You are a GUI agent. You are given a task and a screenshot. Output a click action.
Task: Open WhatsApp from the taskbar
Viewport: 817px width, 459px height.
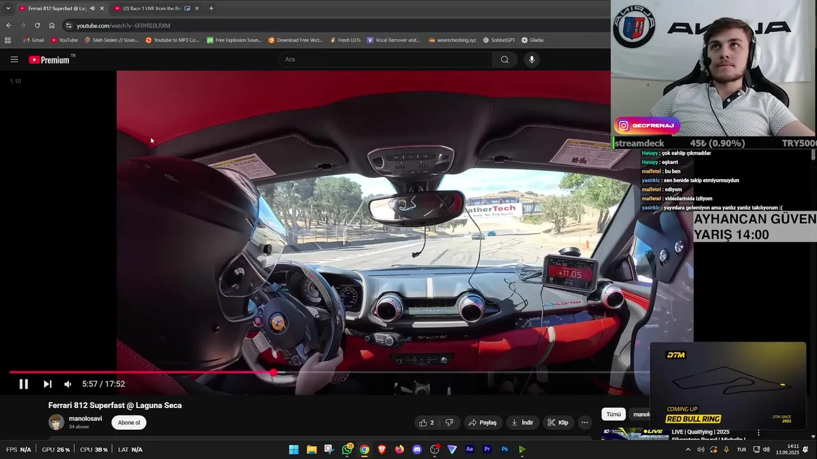[x=347, y=449]
